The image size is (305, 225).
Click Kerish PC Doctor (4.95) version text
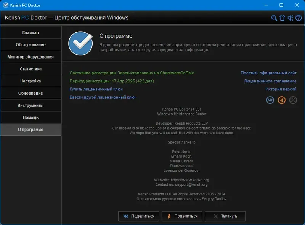[x=181, y=109]
